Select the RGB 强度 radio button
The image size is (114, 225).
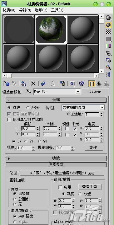pos(15,216)
